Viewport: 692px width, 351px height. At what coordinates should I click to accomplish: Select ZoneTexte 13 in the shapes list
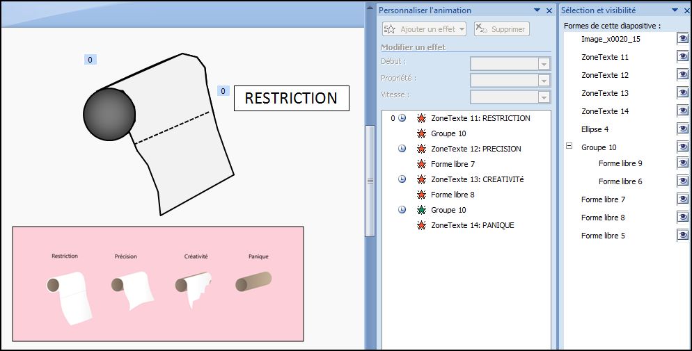(605, 93)
